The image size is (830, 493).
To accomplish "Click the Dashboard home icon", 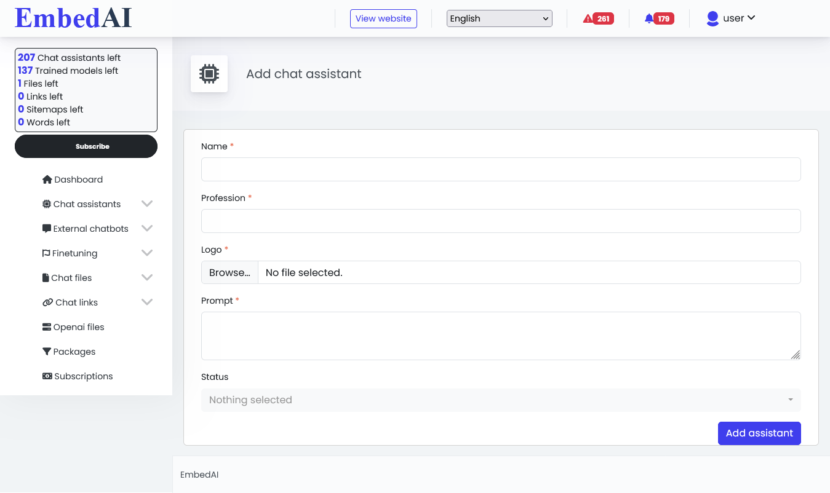I will tap(47, 179).
